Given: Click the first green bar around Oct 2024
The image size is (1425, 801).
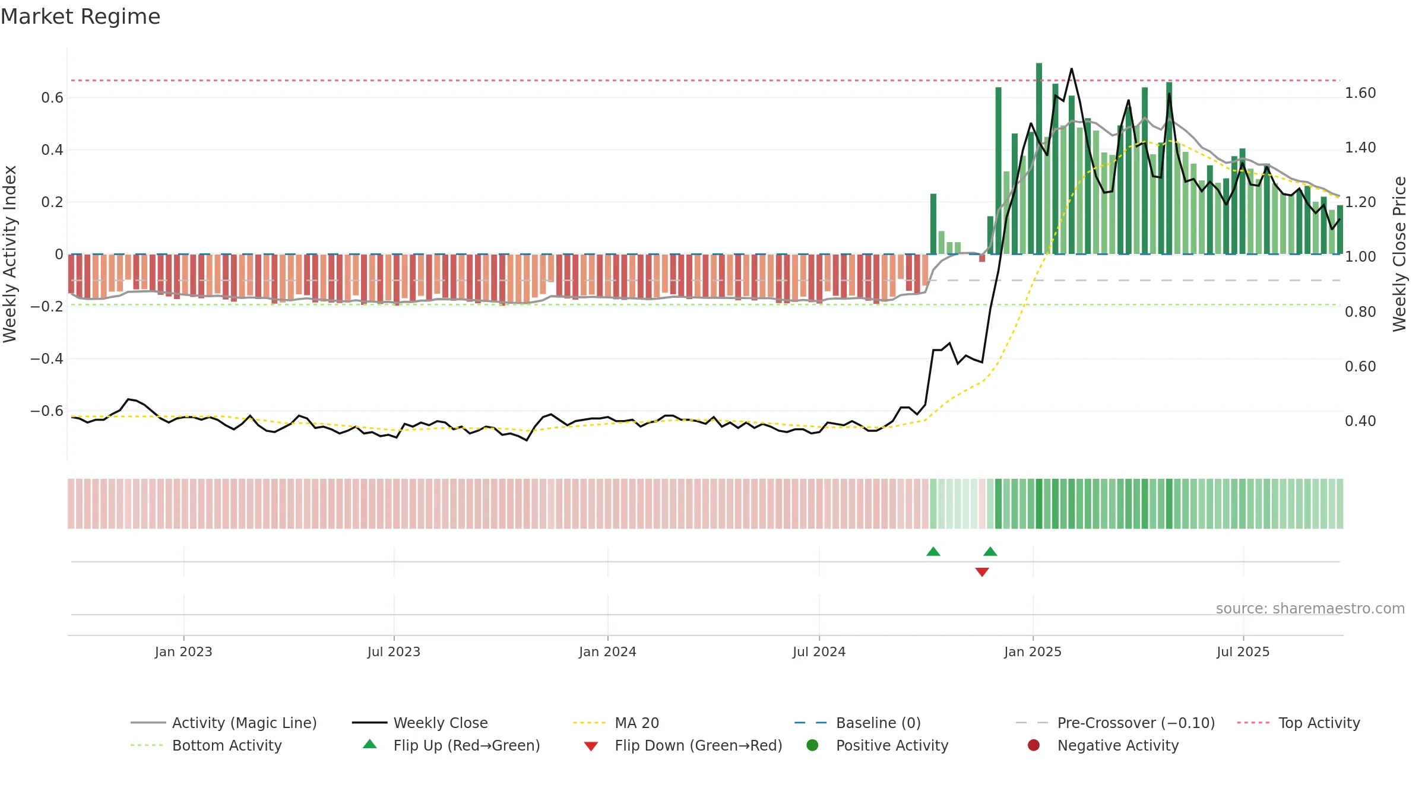Looking at the screenshot, I should coord(933,224).
